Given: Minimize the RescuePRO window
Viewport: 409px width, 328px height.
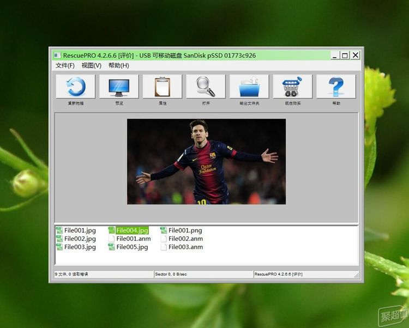Looking at the screenshot, I should 335,55.
